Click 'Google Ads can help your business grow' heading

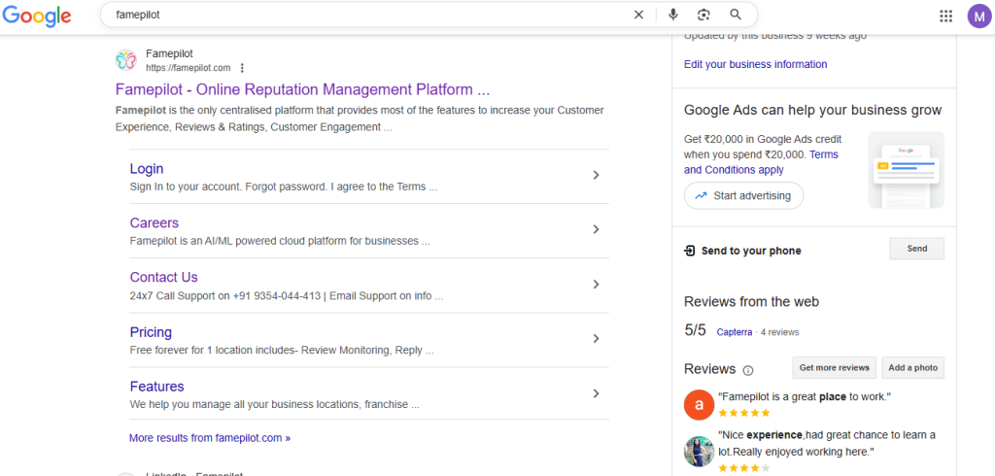coord(813,111)
